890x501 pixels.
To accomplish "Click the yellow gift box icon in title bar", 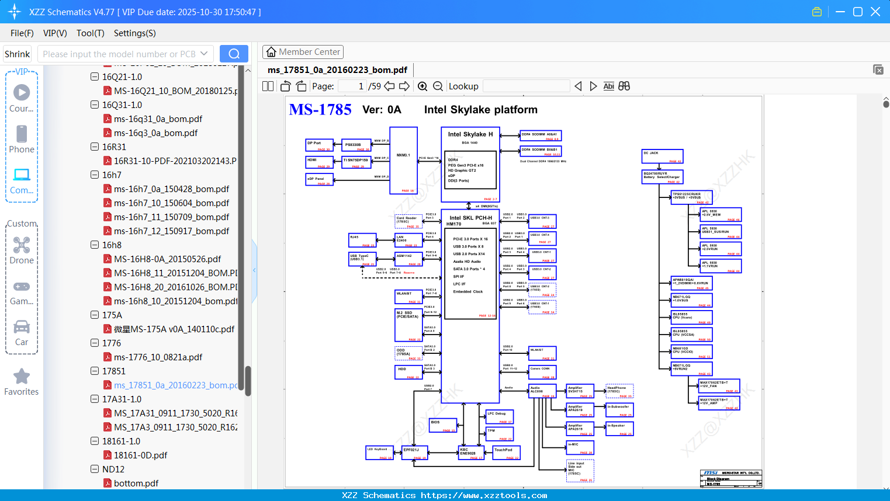I will (817, 12).
